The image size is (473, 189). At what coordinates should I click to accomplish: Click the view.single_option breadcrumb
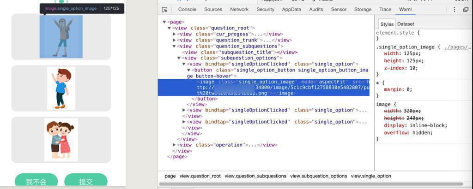coord(371,176)
